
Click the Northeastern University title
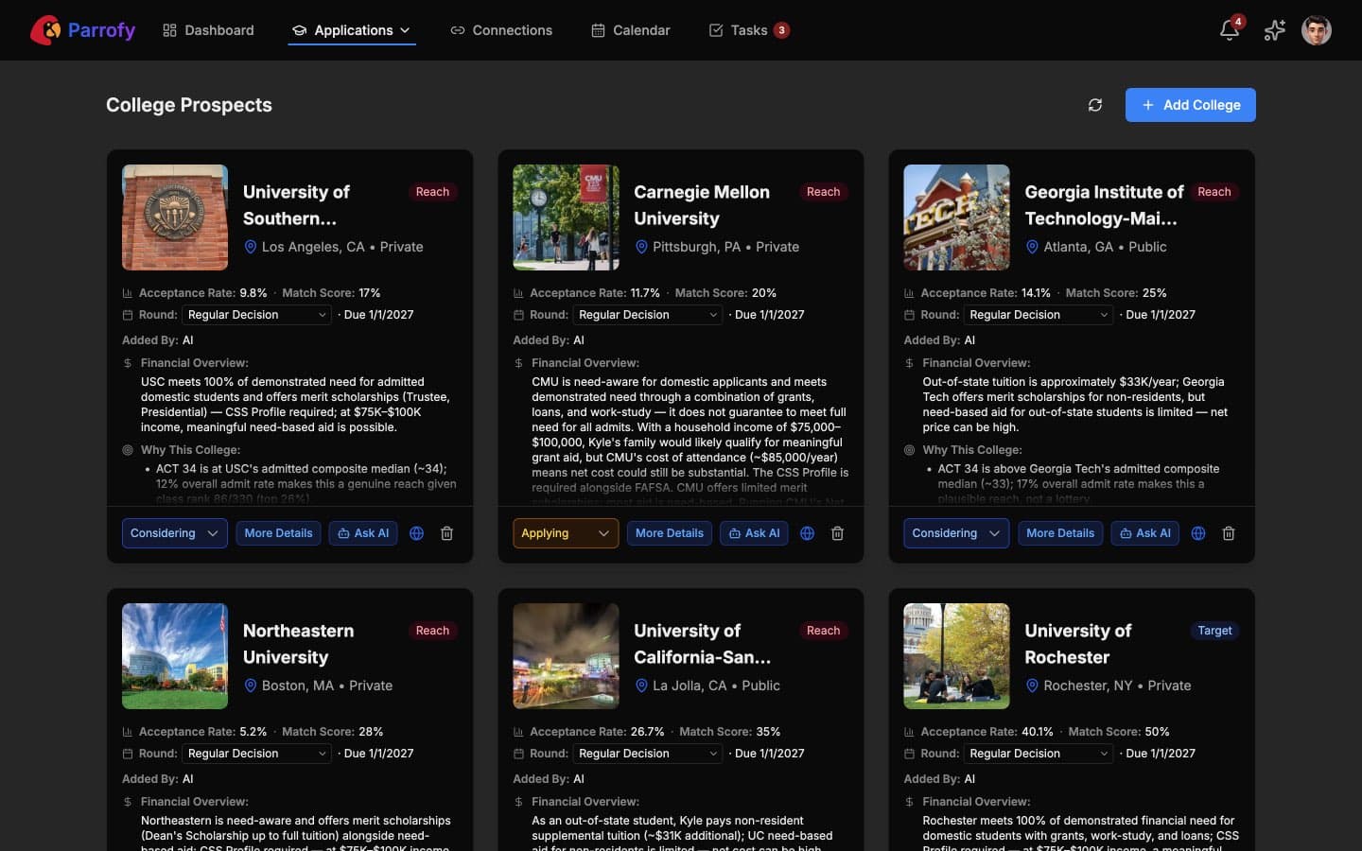pos(298,644)
